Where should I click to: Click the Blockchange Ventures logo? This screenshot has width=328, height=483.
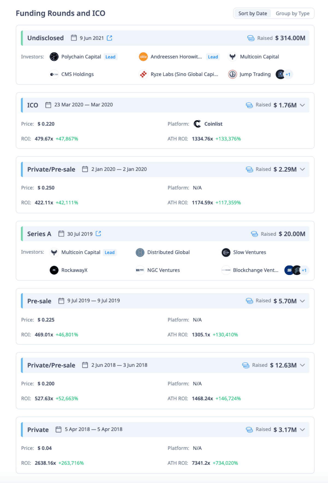pos(226,270)
